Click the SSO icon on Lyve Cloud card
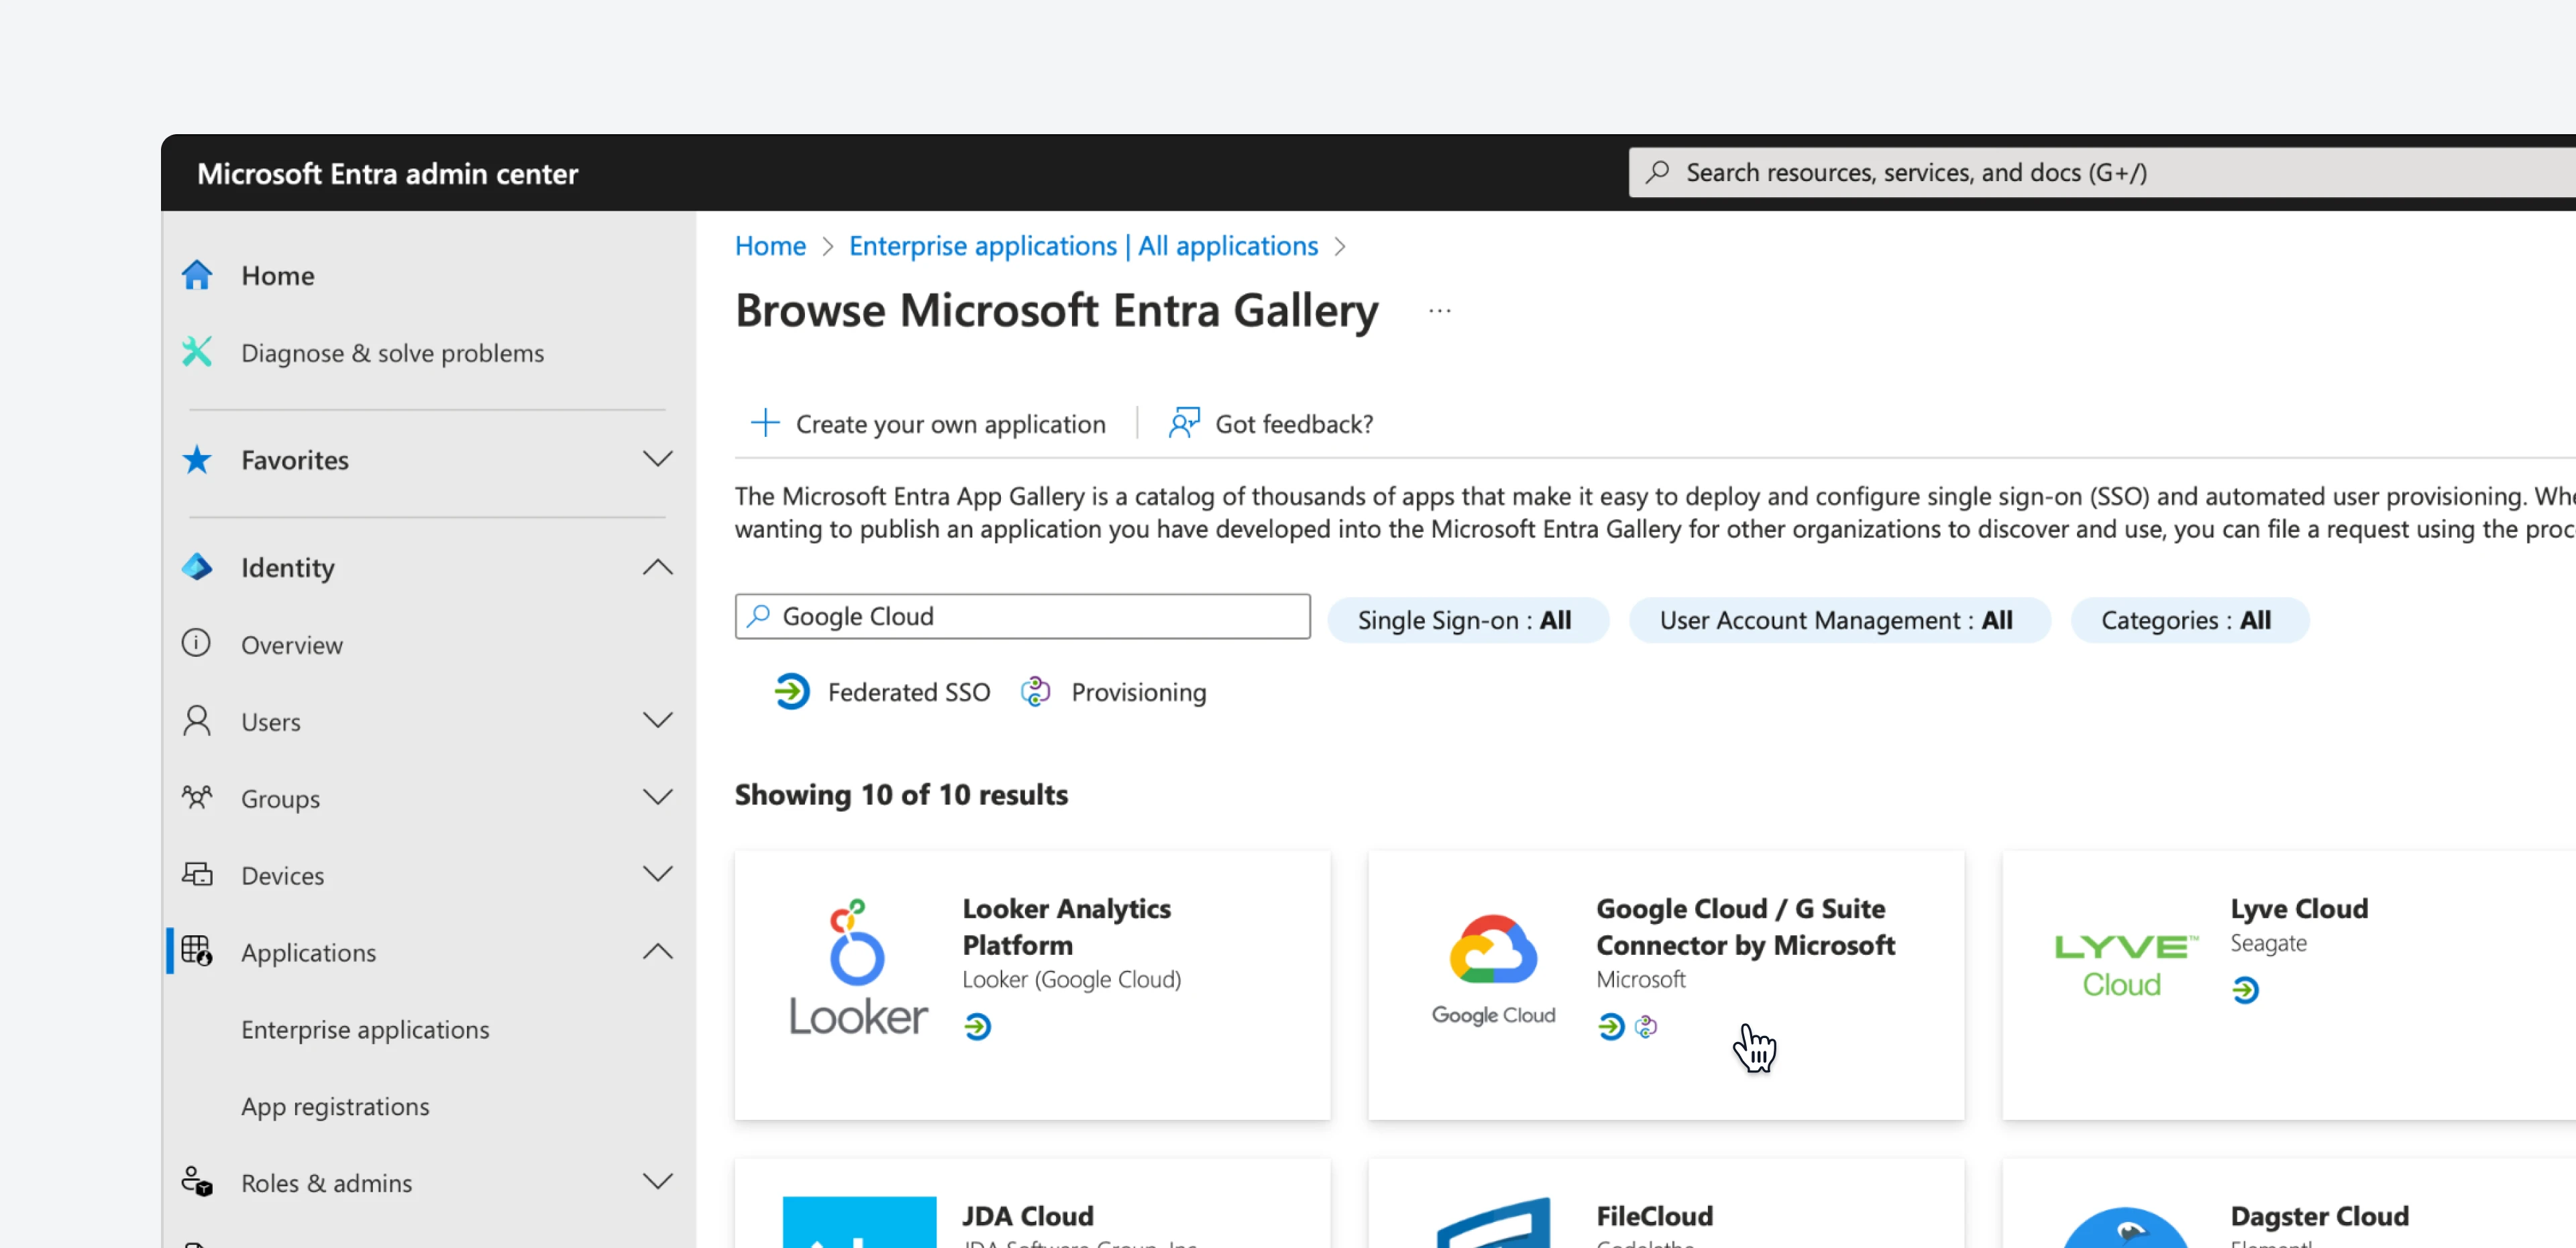The width and height of the screenshot is (2576, 1248). [x=2245, y=990]
